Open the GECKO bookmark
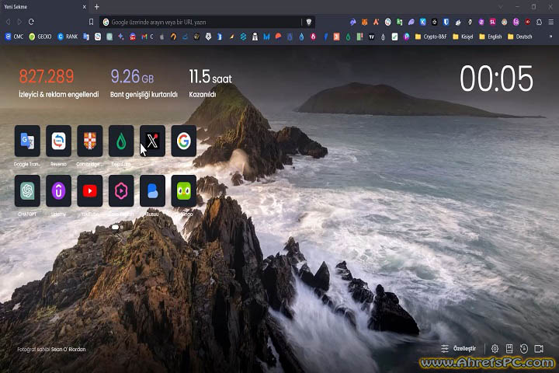 pyautogui.click(x=40, y=37)
